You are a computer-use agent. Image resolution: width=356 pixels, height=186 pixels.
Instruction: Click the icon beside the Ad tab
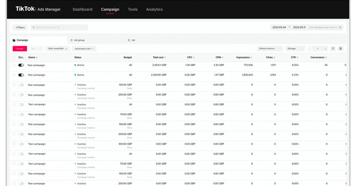(x=129, y=40)
